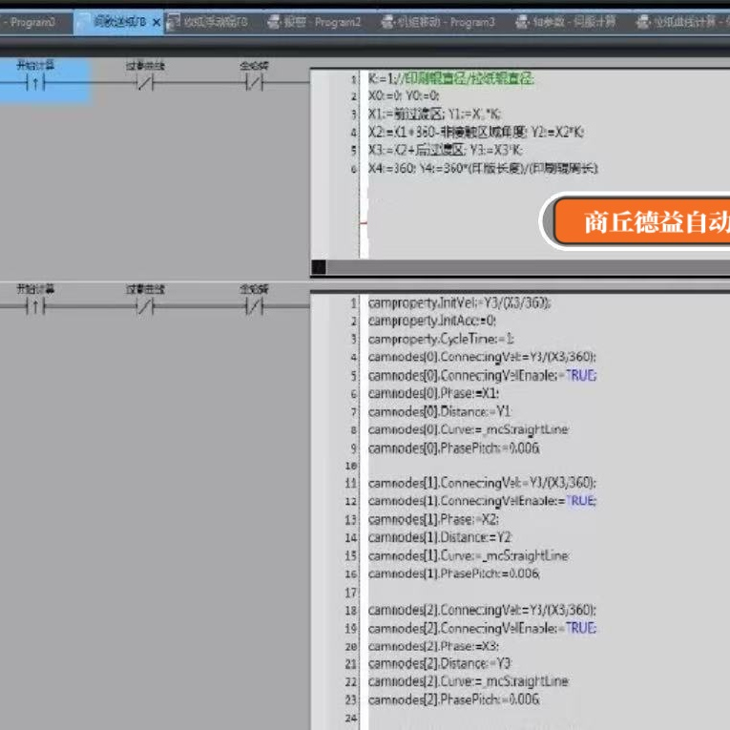Click horizontal scrollbar of upper code box
This screenshot has height=730, width=730.
pos(528,267)
